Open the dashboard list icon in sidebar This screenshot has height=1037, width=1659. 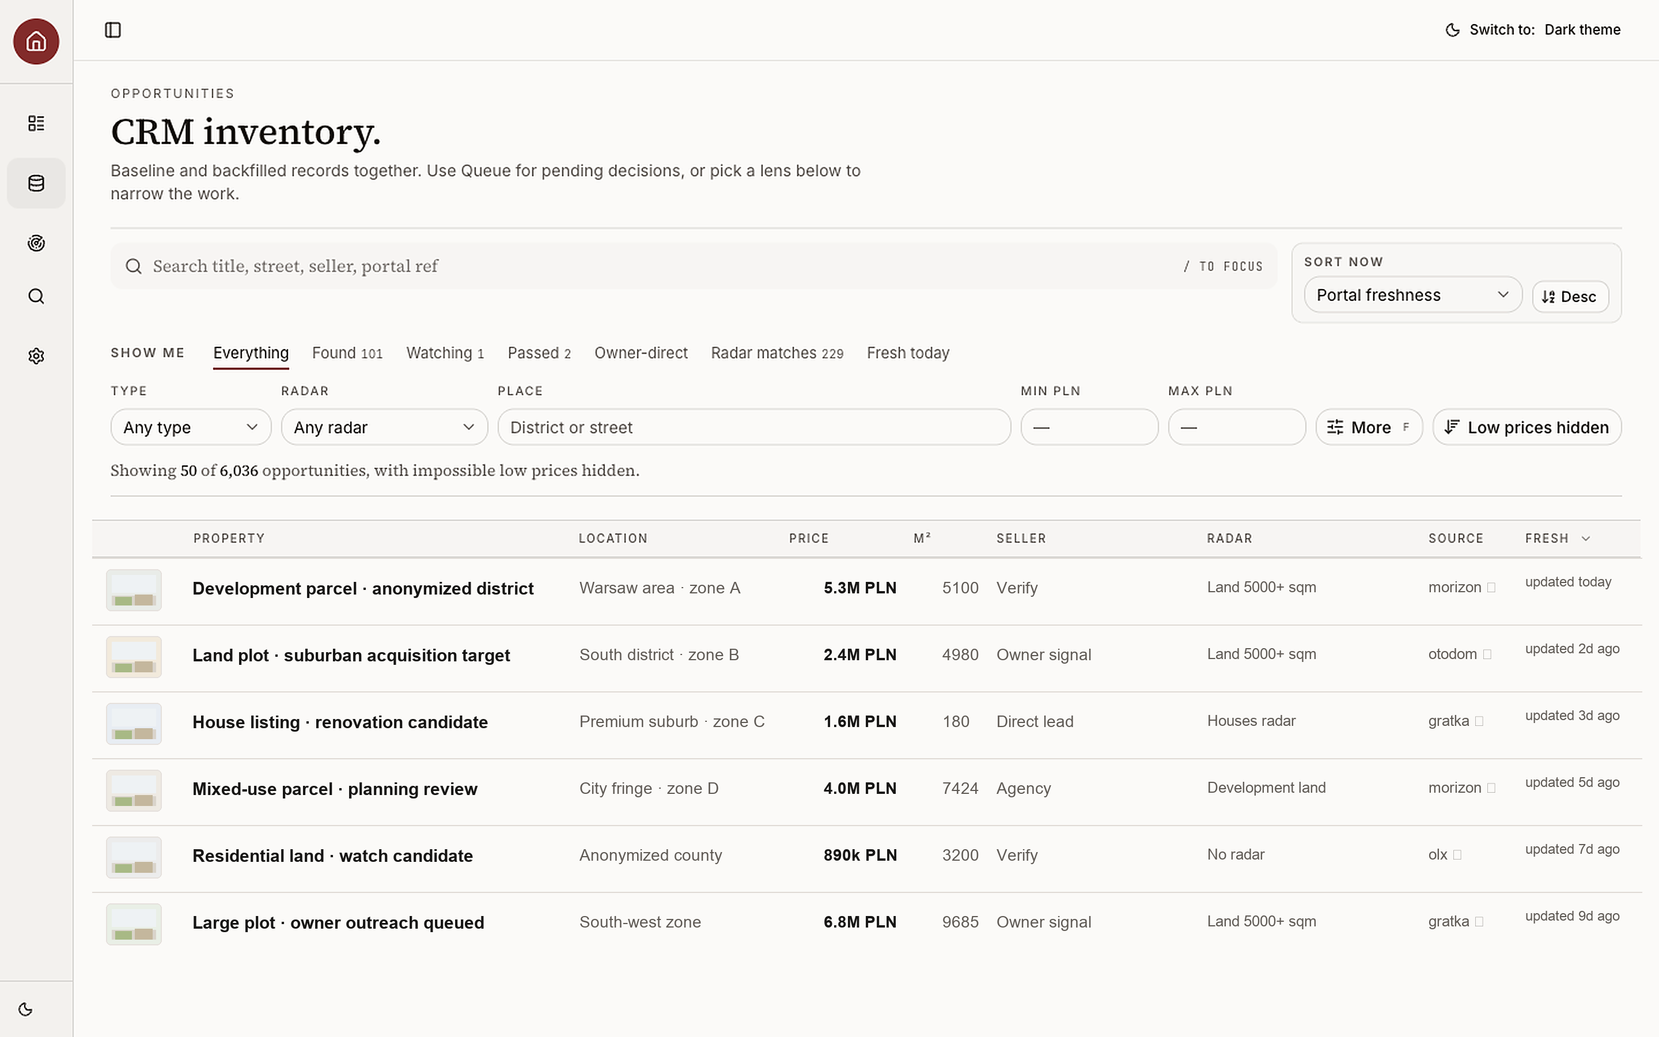click(x=36, y=123)
